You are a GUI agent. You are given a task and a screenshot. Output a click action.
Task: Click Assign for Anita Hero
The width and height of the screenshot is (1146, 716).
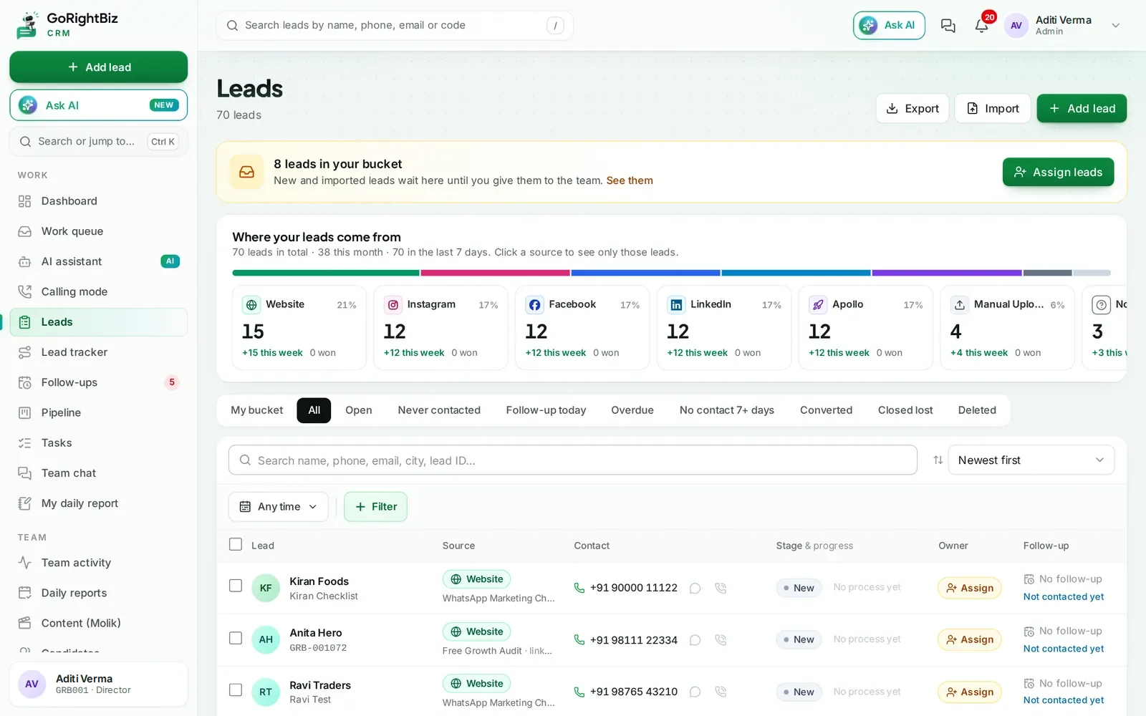[970, 639]
